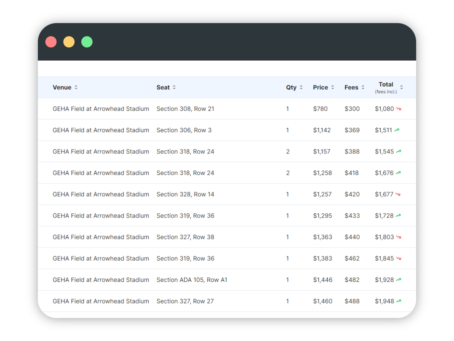The width and height of the screenshot is (454, 341).
Task: Select the green trend icon beside the $1,545 total
Action: coord(399,151)
